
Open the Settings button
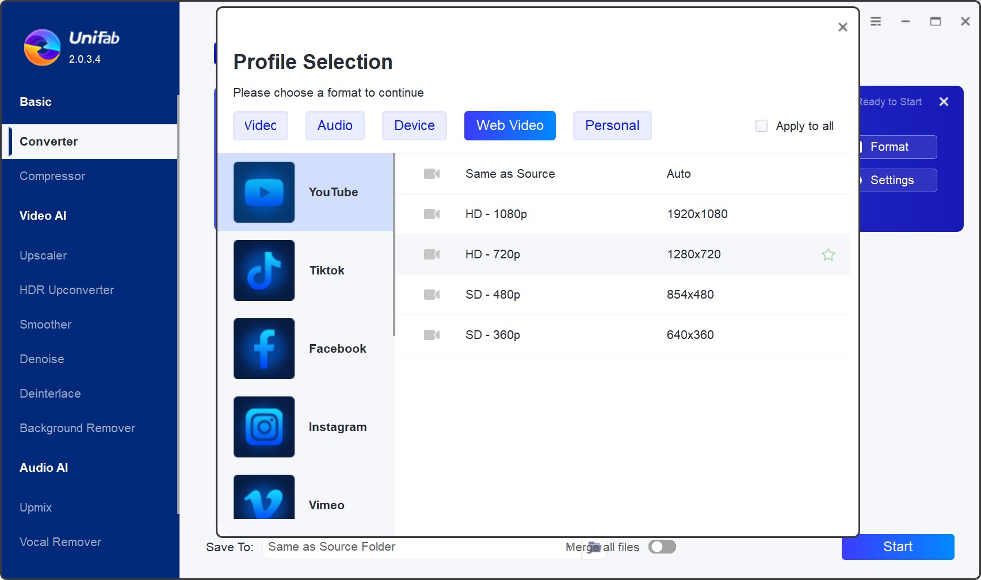tap(898, 180)
